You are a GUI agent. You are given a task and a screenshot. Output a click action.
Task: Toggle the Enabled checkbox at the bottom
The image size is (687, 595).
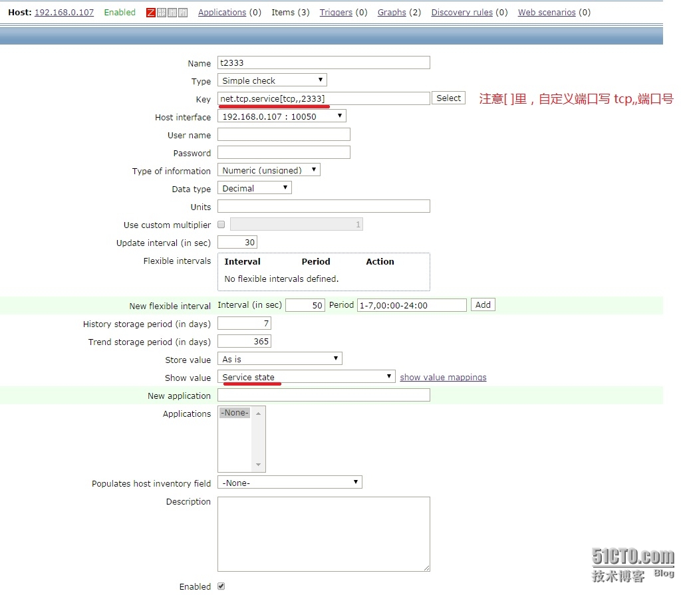pos(221,586)
